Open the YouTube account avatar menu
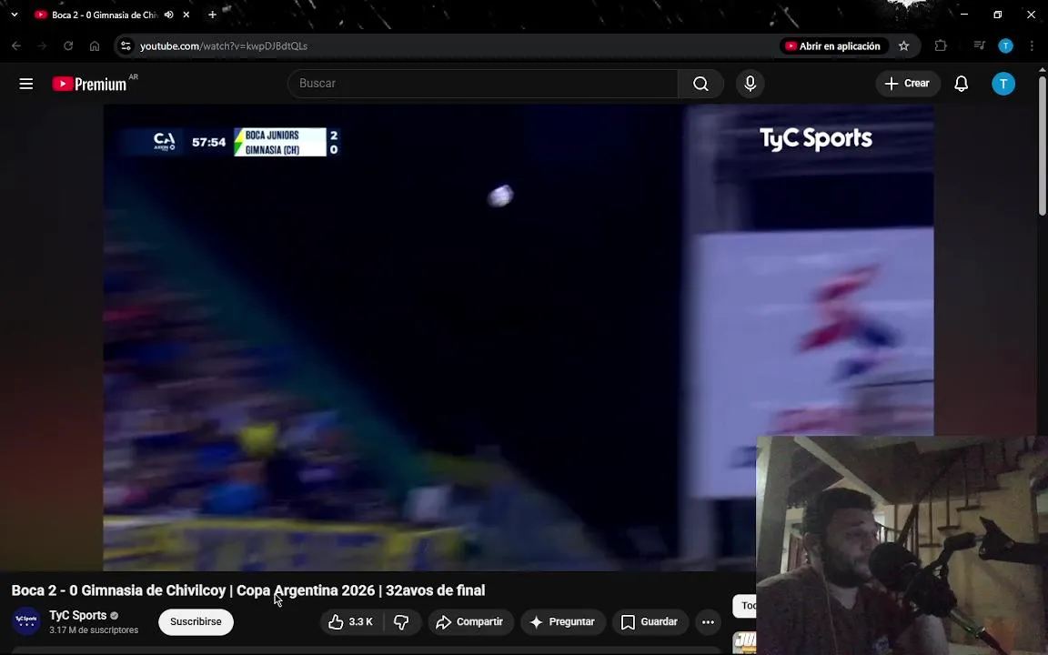The width and height of the screenshot is (1048, 655). point(1003,84)
